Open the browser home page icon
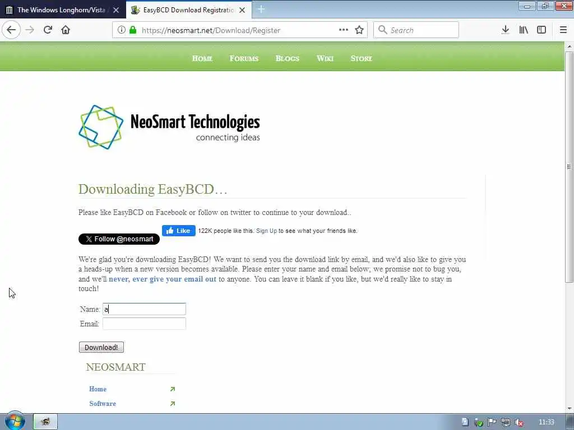The image size is (574, 430). click(x=66, y=30)
